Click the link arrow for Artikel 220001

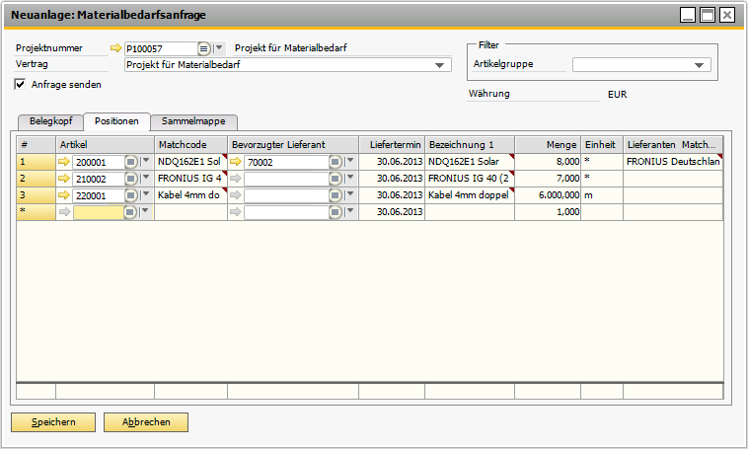click(65, 195)
